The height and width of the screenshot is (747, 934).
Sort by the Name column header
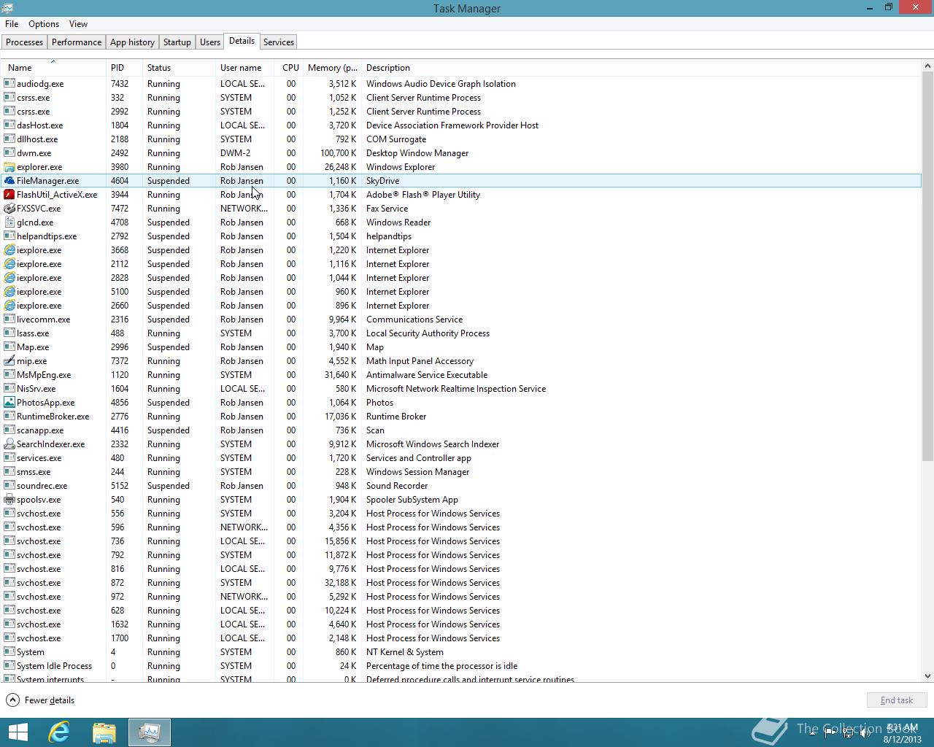(53, 67)
